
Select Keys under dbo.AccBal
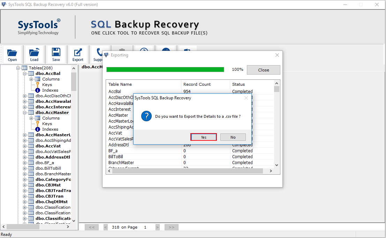[47, 85]
